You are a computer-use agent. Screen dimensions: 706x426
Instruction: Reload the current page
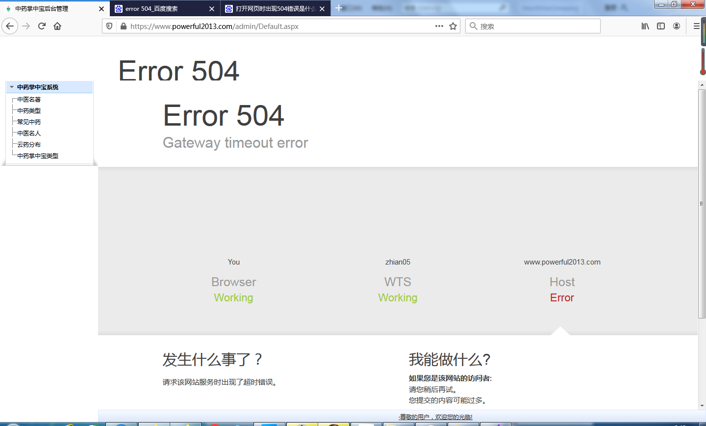[41, 26]
